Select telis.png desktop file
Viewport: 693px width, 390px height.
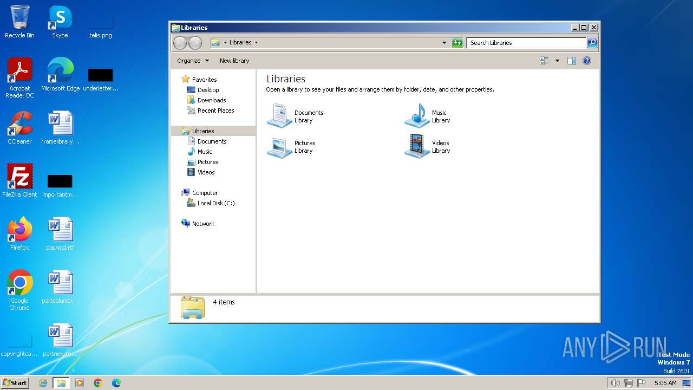[x=101, y=25]
